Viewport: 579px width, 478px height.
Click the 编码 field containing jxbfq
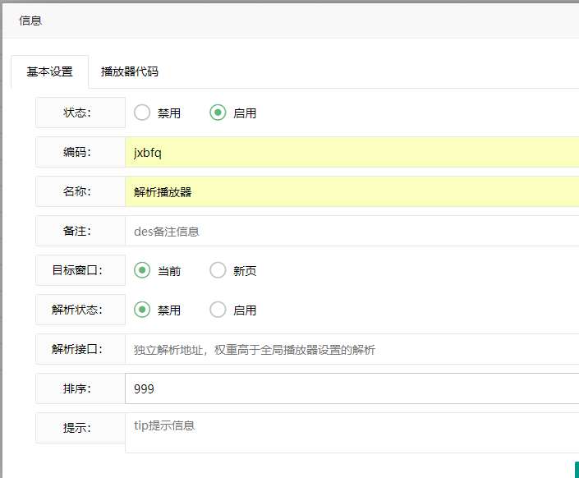352,152
